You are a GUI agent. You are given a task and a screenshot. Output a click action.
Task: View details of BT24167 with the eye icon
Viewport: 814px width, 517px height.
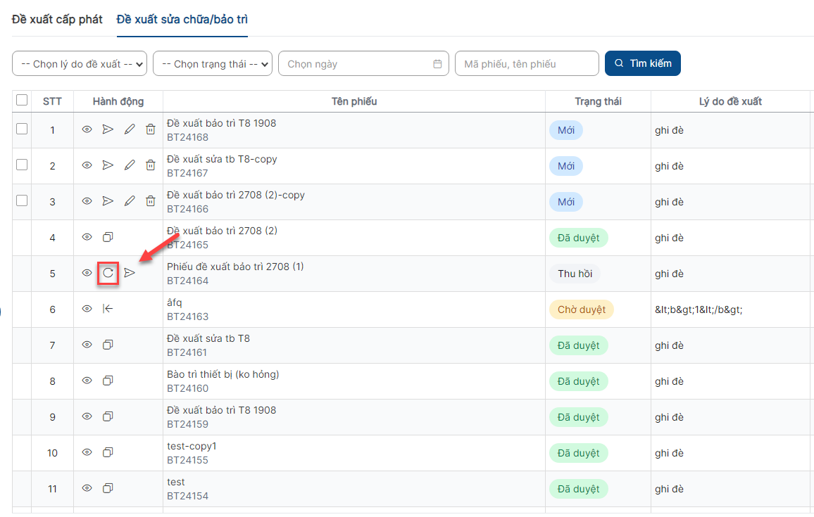pyautogui.click(x=87, y=165)
